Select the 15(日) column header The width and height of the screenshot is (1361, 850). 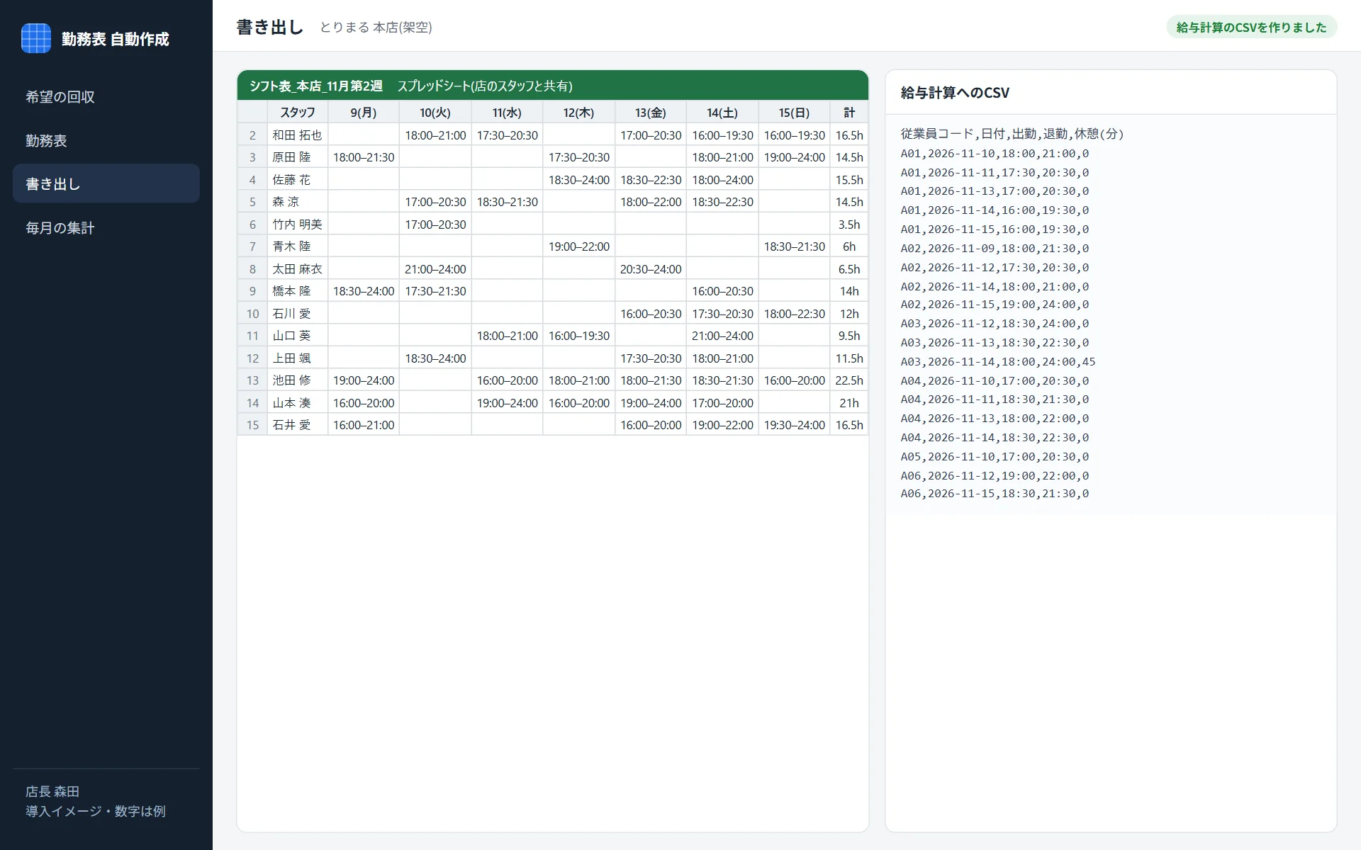pyautogui.click(x=794, y=112)
